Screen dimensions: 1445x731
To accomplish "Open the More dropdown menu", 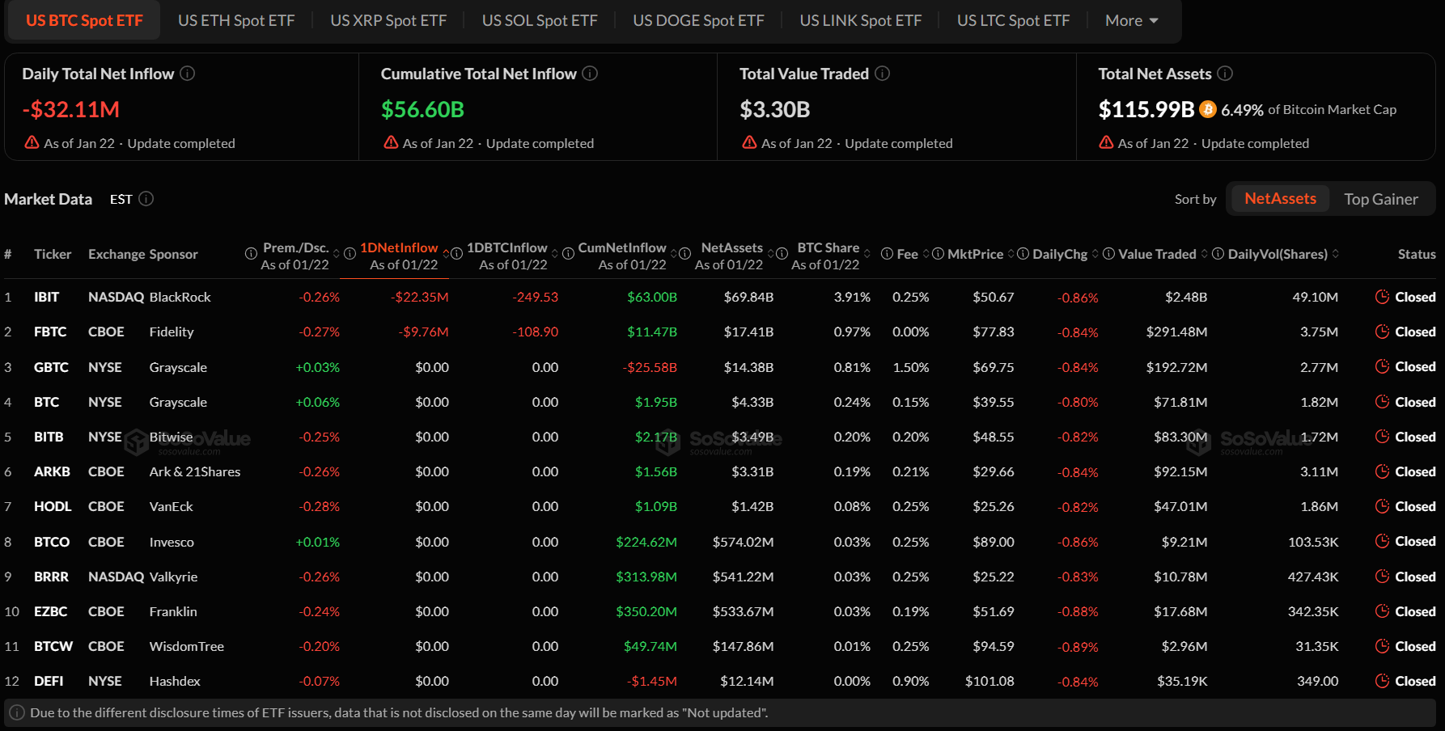I will pyautogui.click(x=1131, y=21).
